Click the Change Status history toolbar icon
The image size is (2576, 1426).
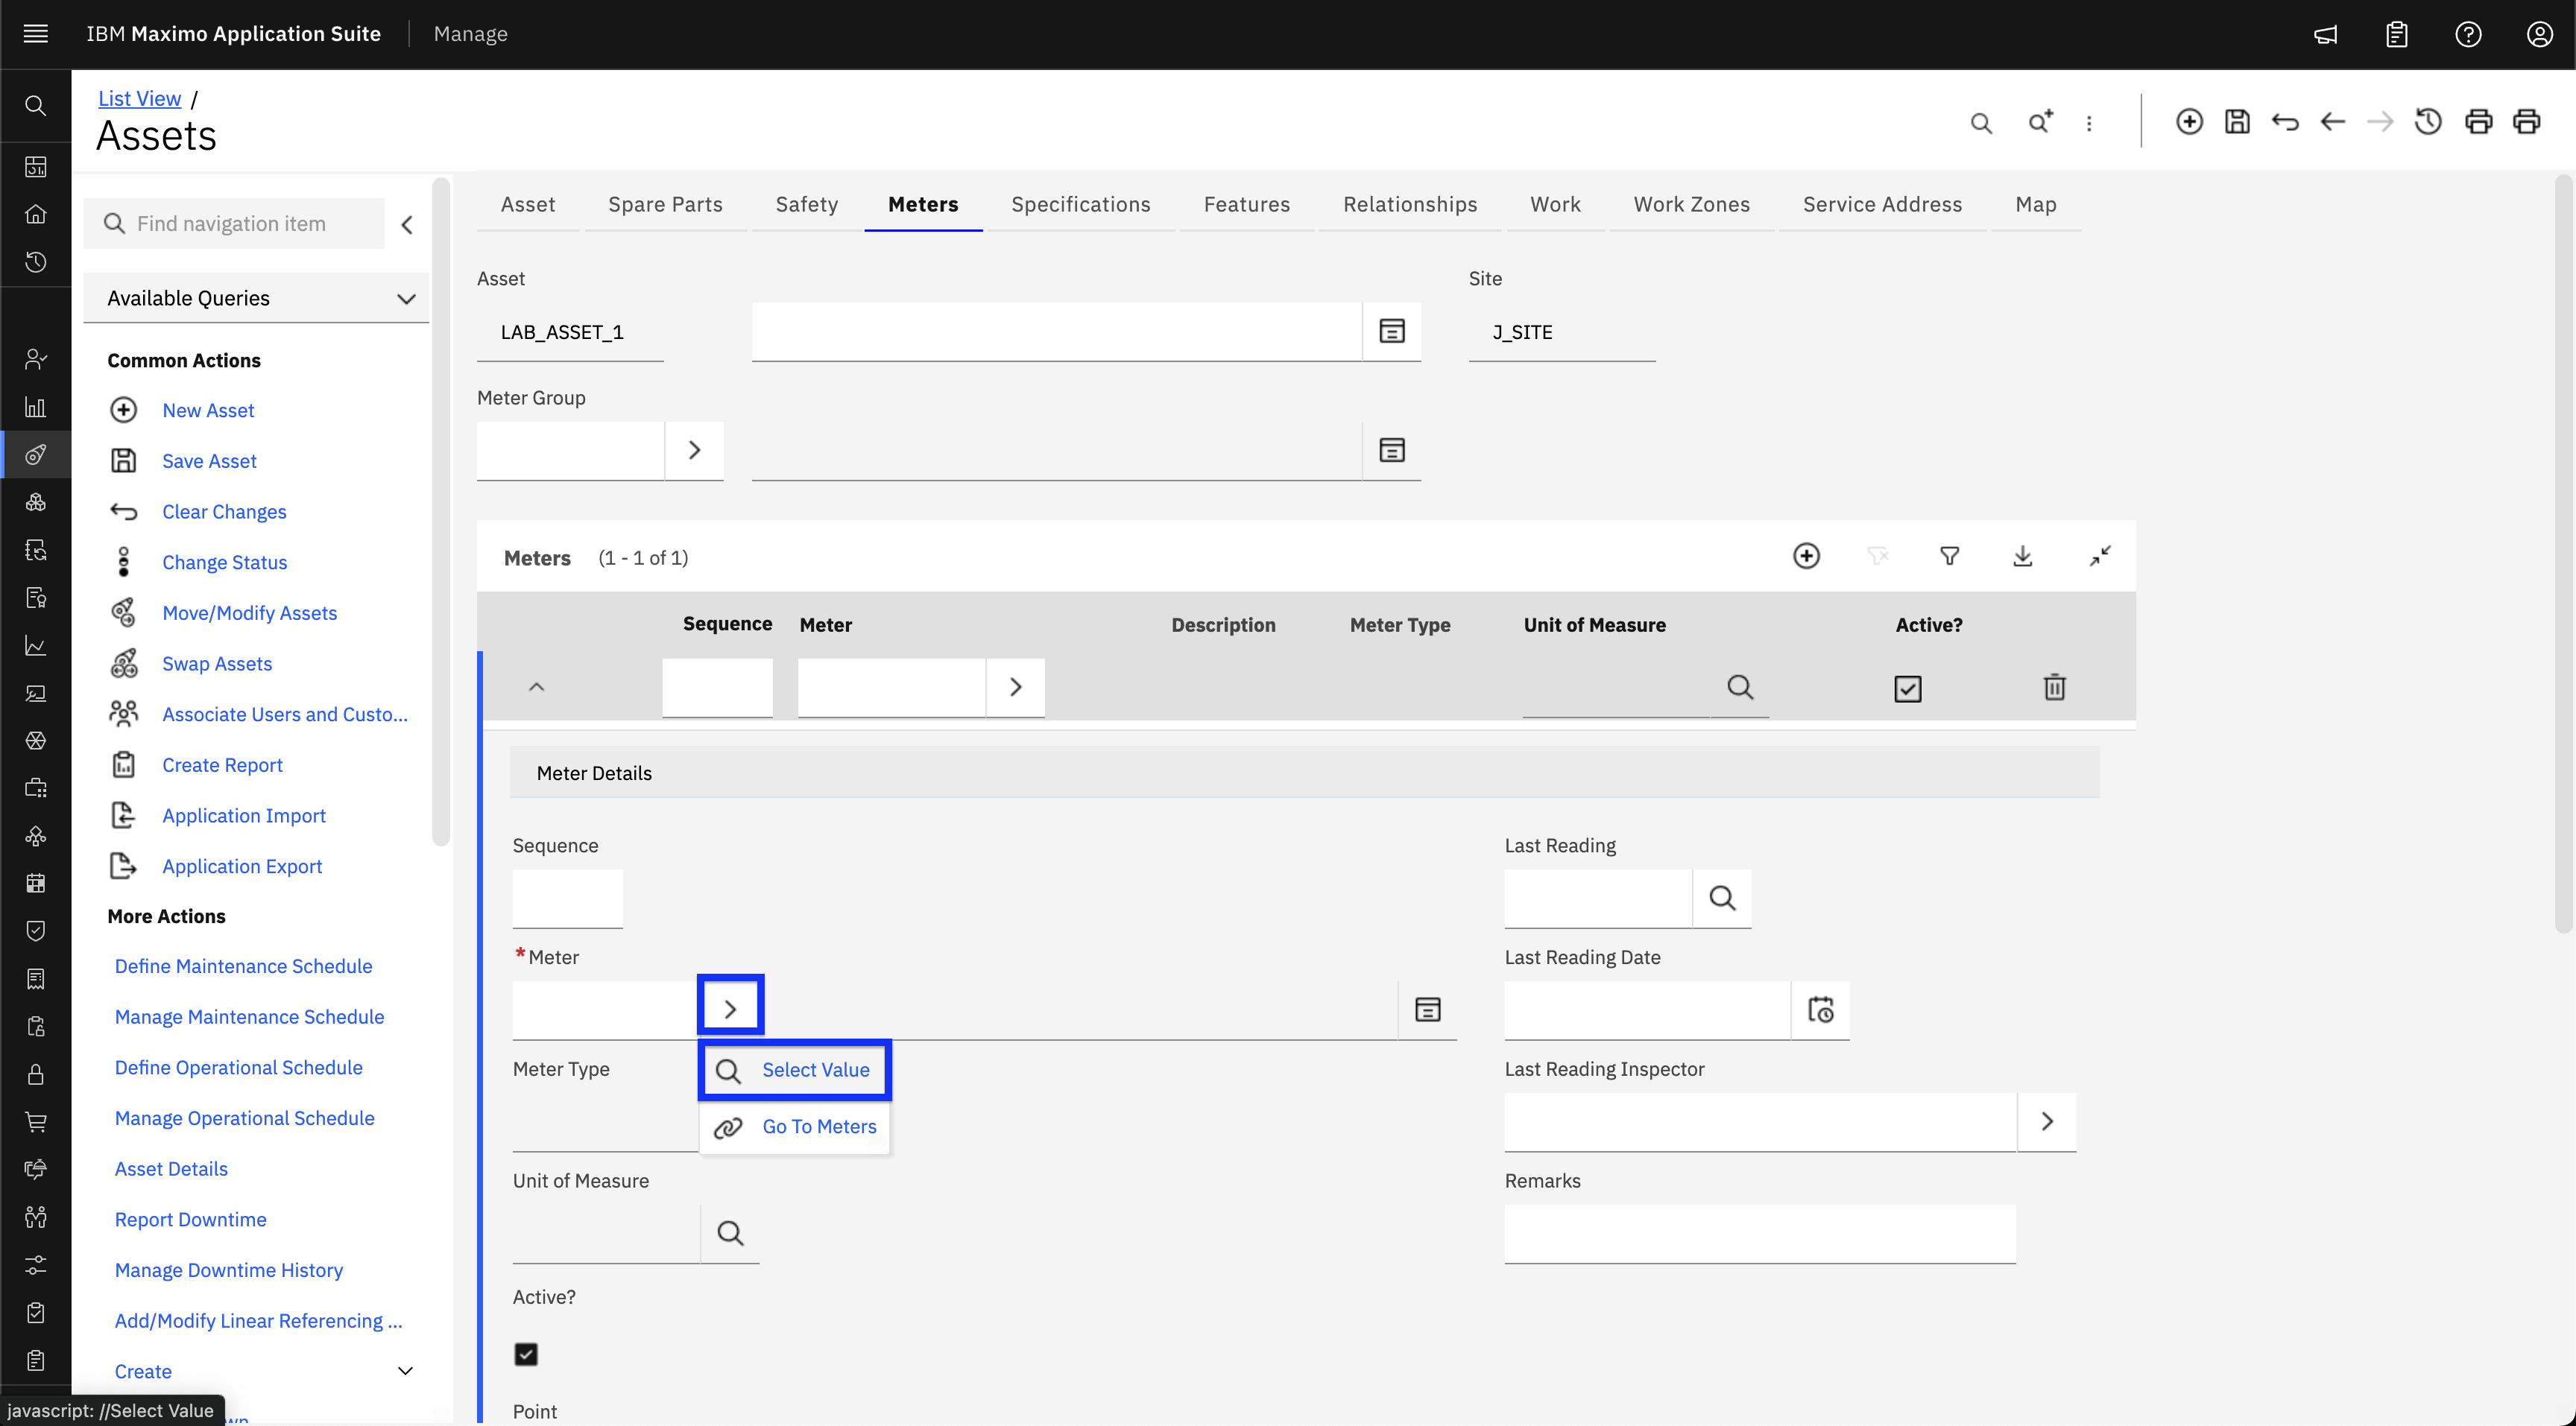[2428, 122]
